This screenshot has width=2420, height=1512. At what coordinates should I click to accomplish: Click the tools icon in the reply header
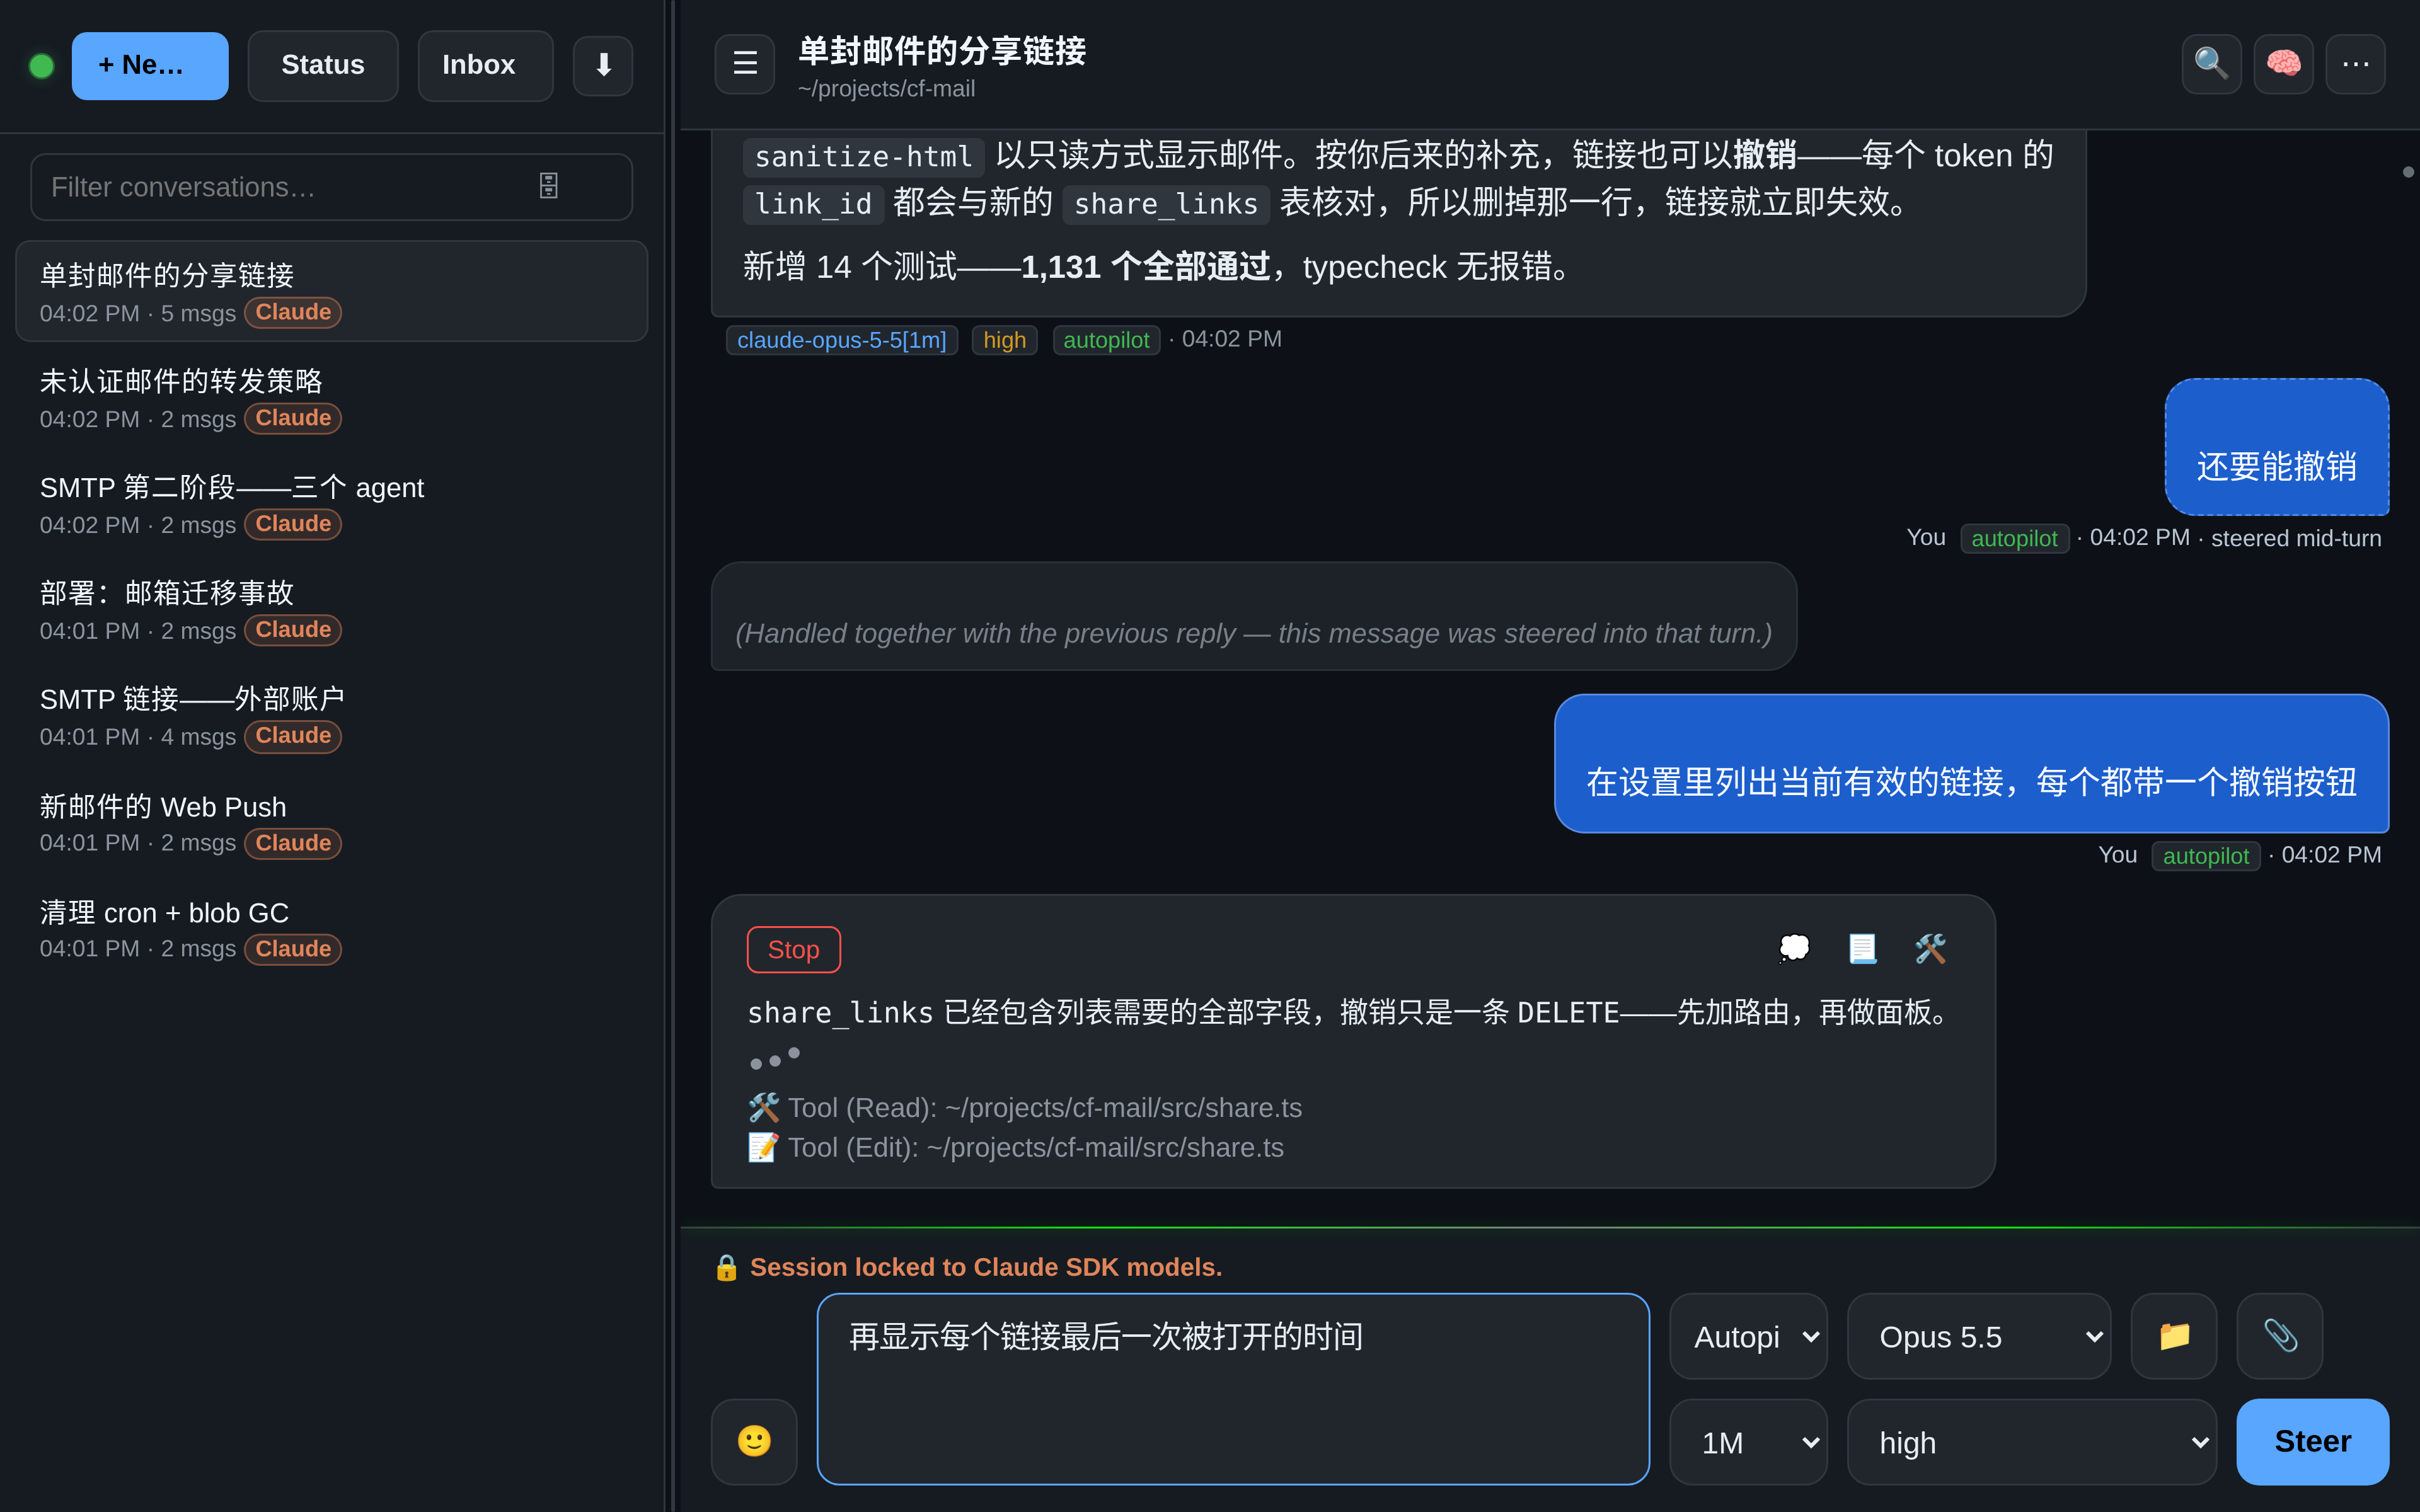pyautogui.click(x=1930, y=948)
